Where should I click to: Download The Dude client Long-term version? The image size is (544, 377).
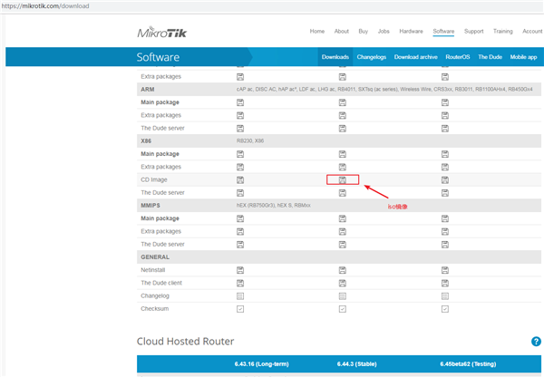point(240,283)
